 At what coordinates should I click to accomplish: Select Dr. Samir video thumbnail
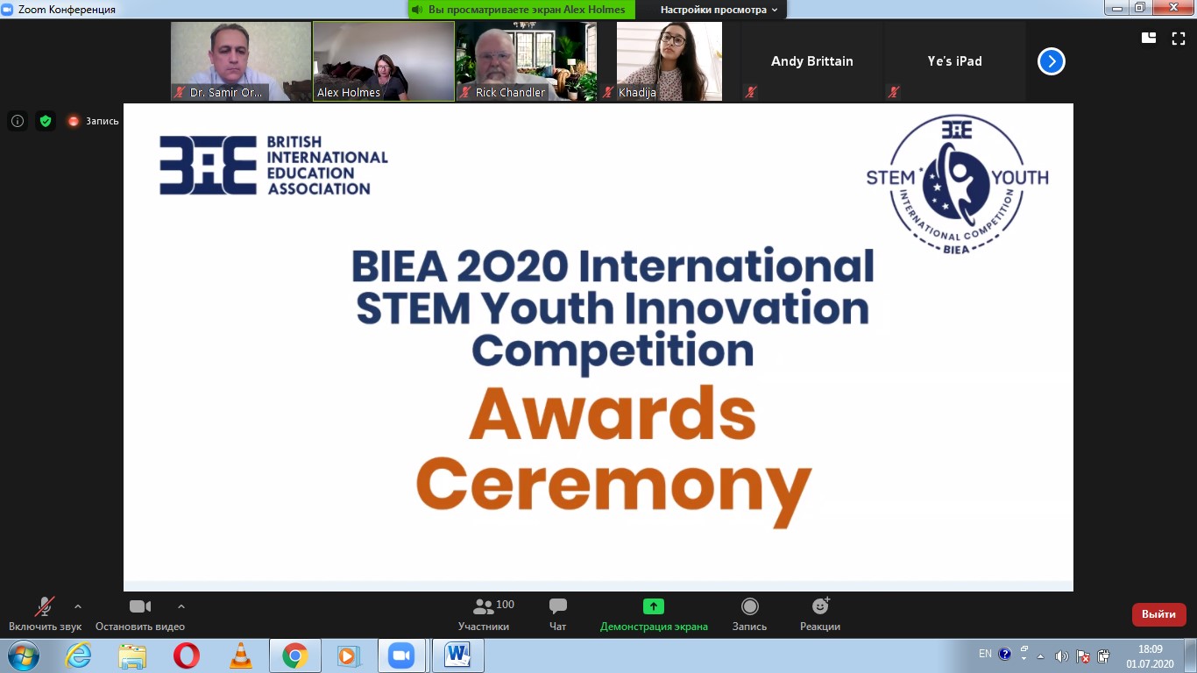click(241, 61)
